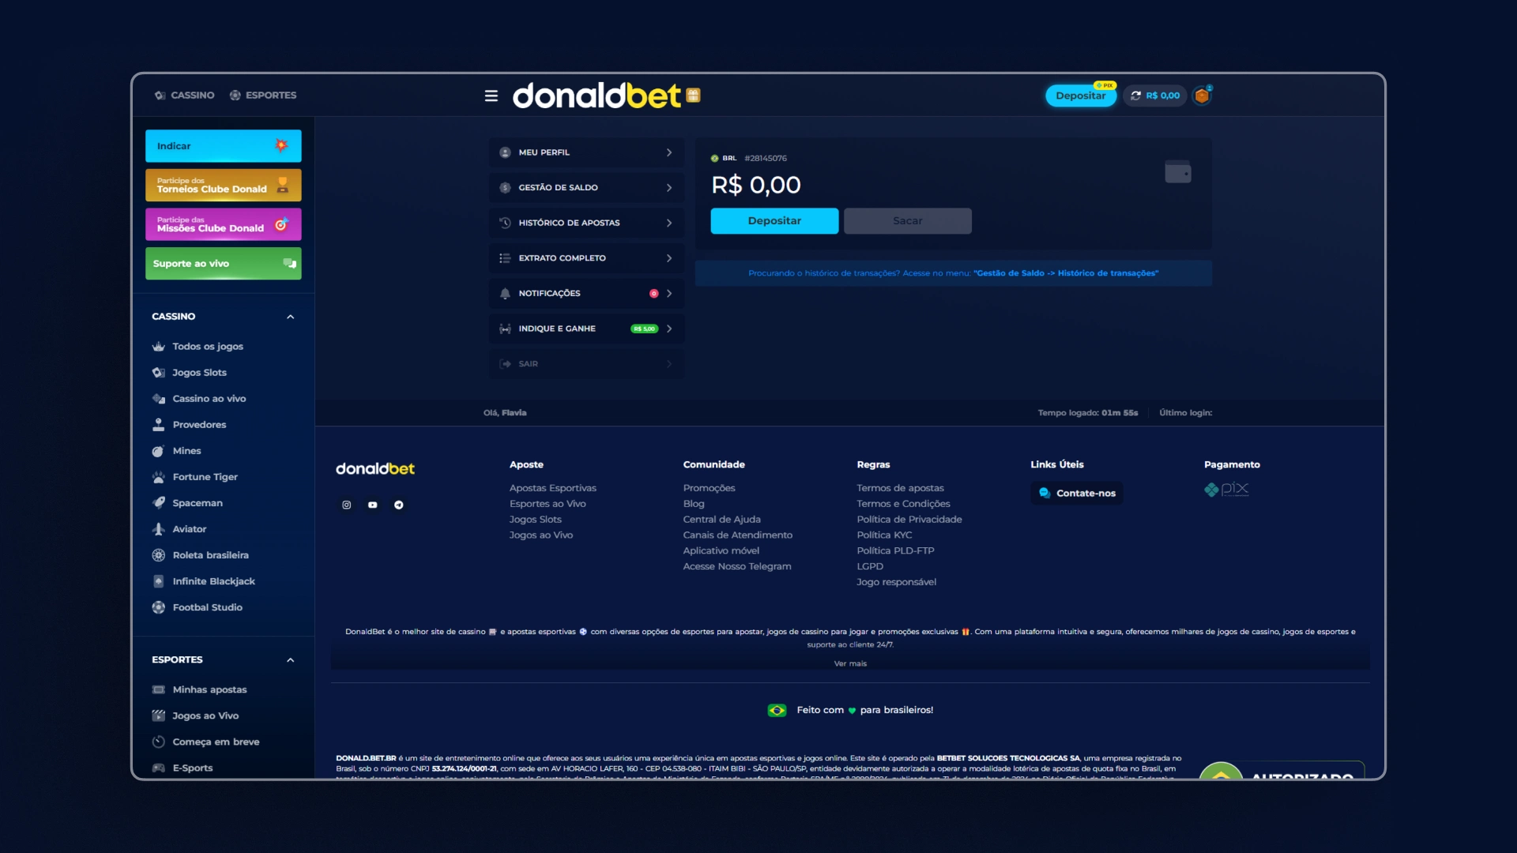Click the red notification count badge

click(x=653, y=293)
